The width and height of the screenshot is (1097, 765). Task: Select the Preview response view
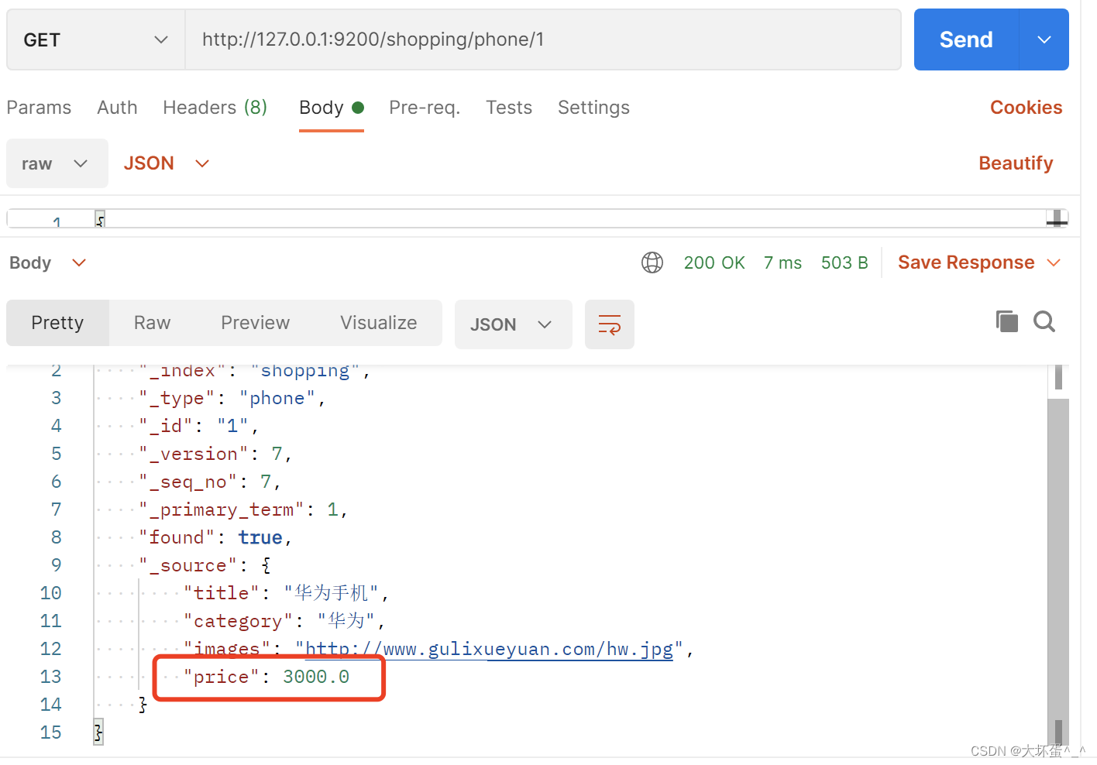tap(255, 323)
